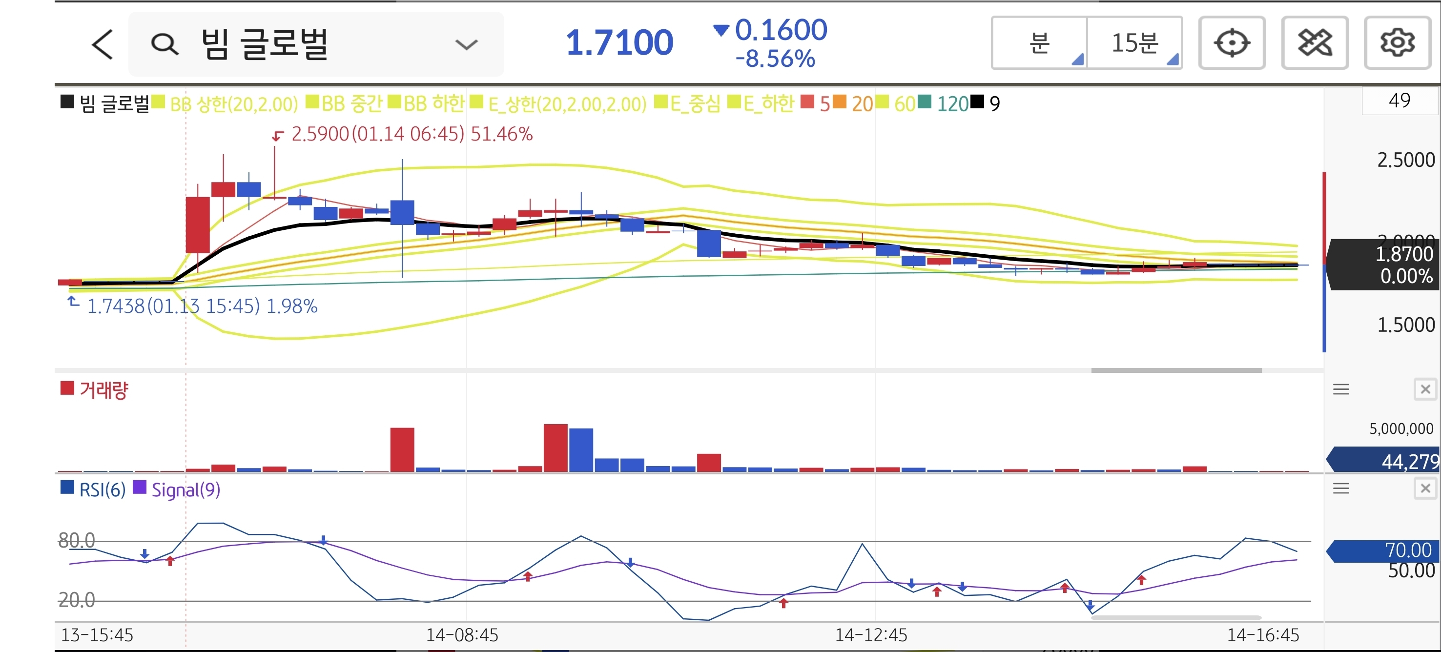
Task: Open the 분 period type dropdown
Action: coord(1039,43)
